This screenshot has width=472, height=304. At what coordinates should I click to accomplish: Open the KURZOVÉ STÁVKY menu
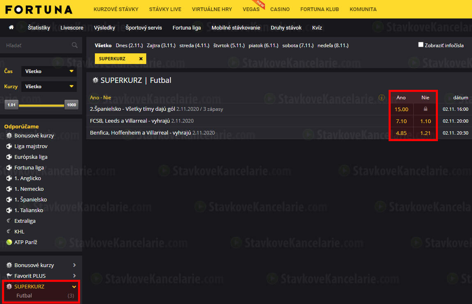(x=116, y=9)
